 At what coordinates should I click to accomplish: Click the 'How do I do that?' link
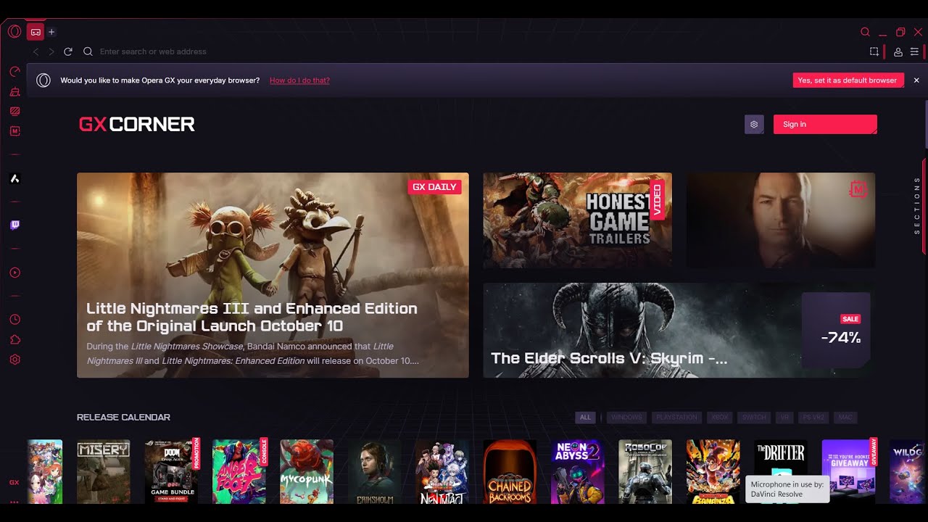(299, 80)
